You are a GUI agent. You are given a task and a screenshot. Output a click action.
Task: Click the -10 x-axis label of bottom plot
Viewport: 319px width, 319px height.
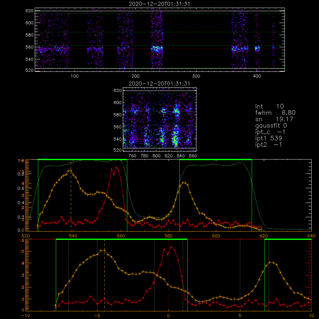26,316
